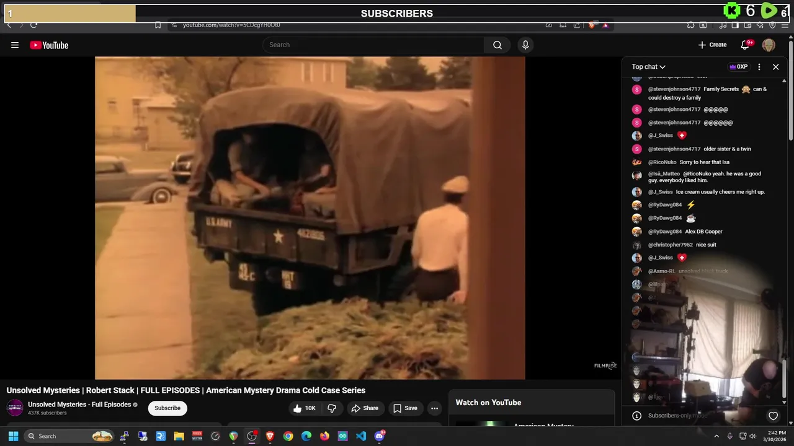Expand the Top chat dropdown
794x446 pixels.
(648, 67)
